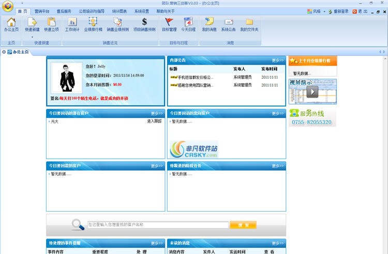Open 我的消息 note icon
The width and height of the screenshot is (388, 254).
click(210, 22)
